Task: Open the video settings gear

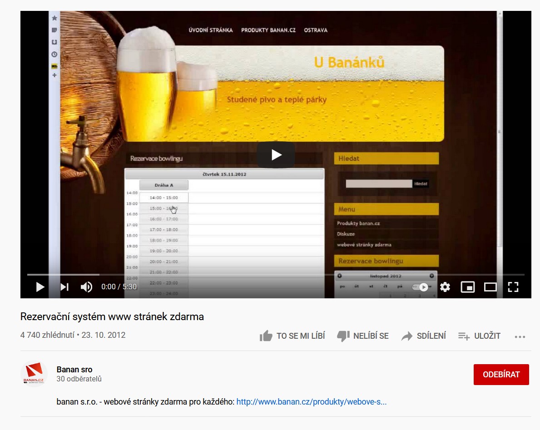Action: coord(445,287)
